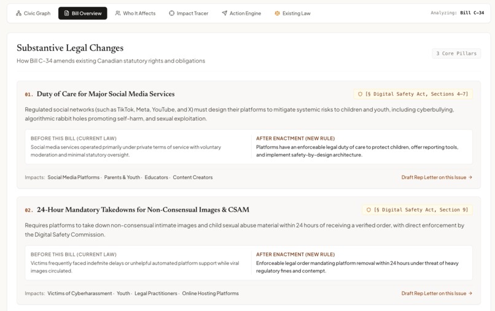
Task: Go to the Action Engine tab
Action: tap(241, 13)
